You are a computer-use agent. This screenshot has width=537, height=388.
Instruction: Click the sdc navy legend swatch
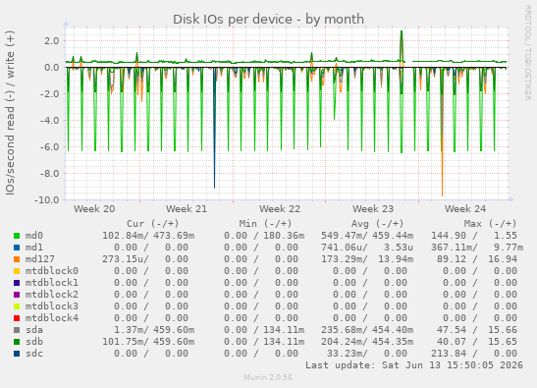17,354
